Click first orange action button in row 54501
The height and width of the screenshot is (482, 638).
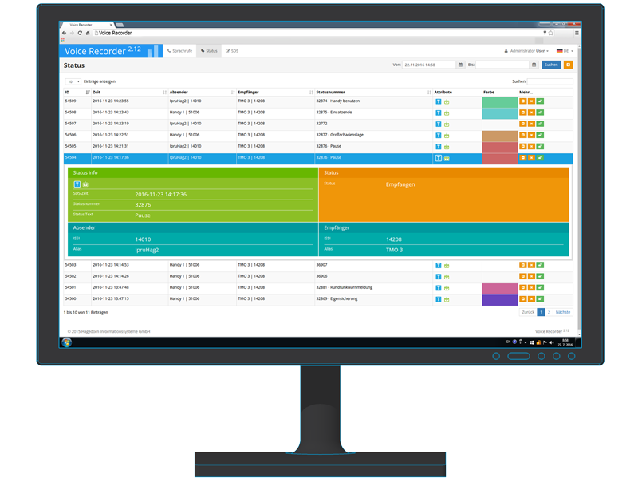[x=522, y=287]
